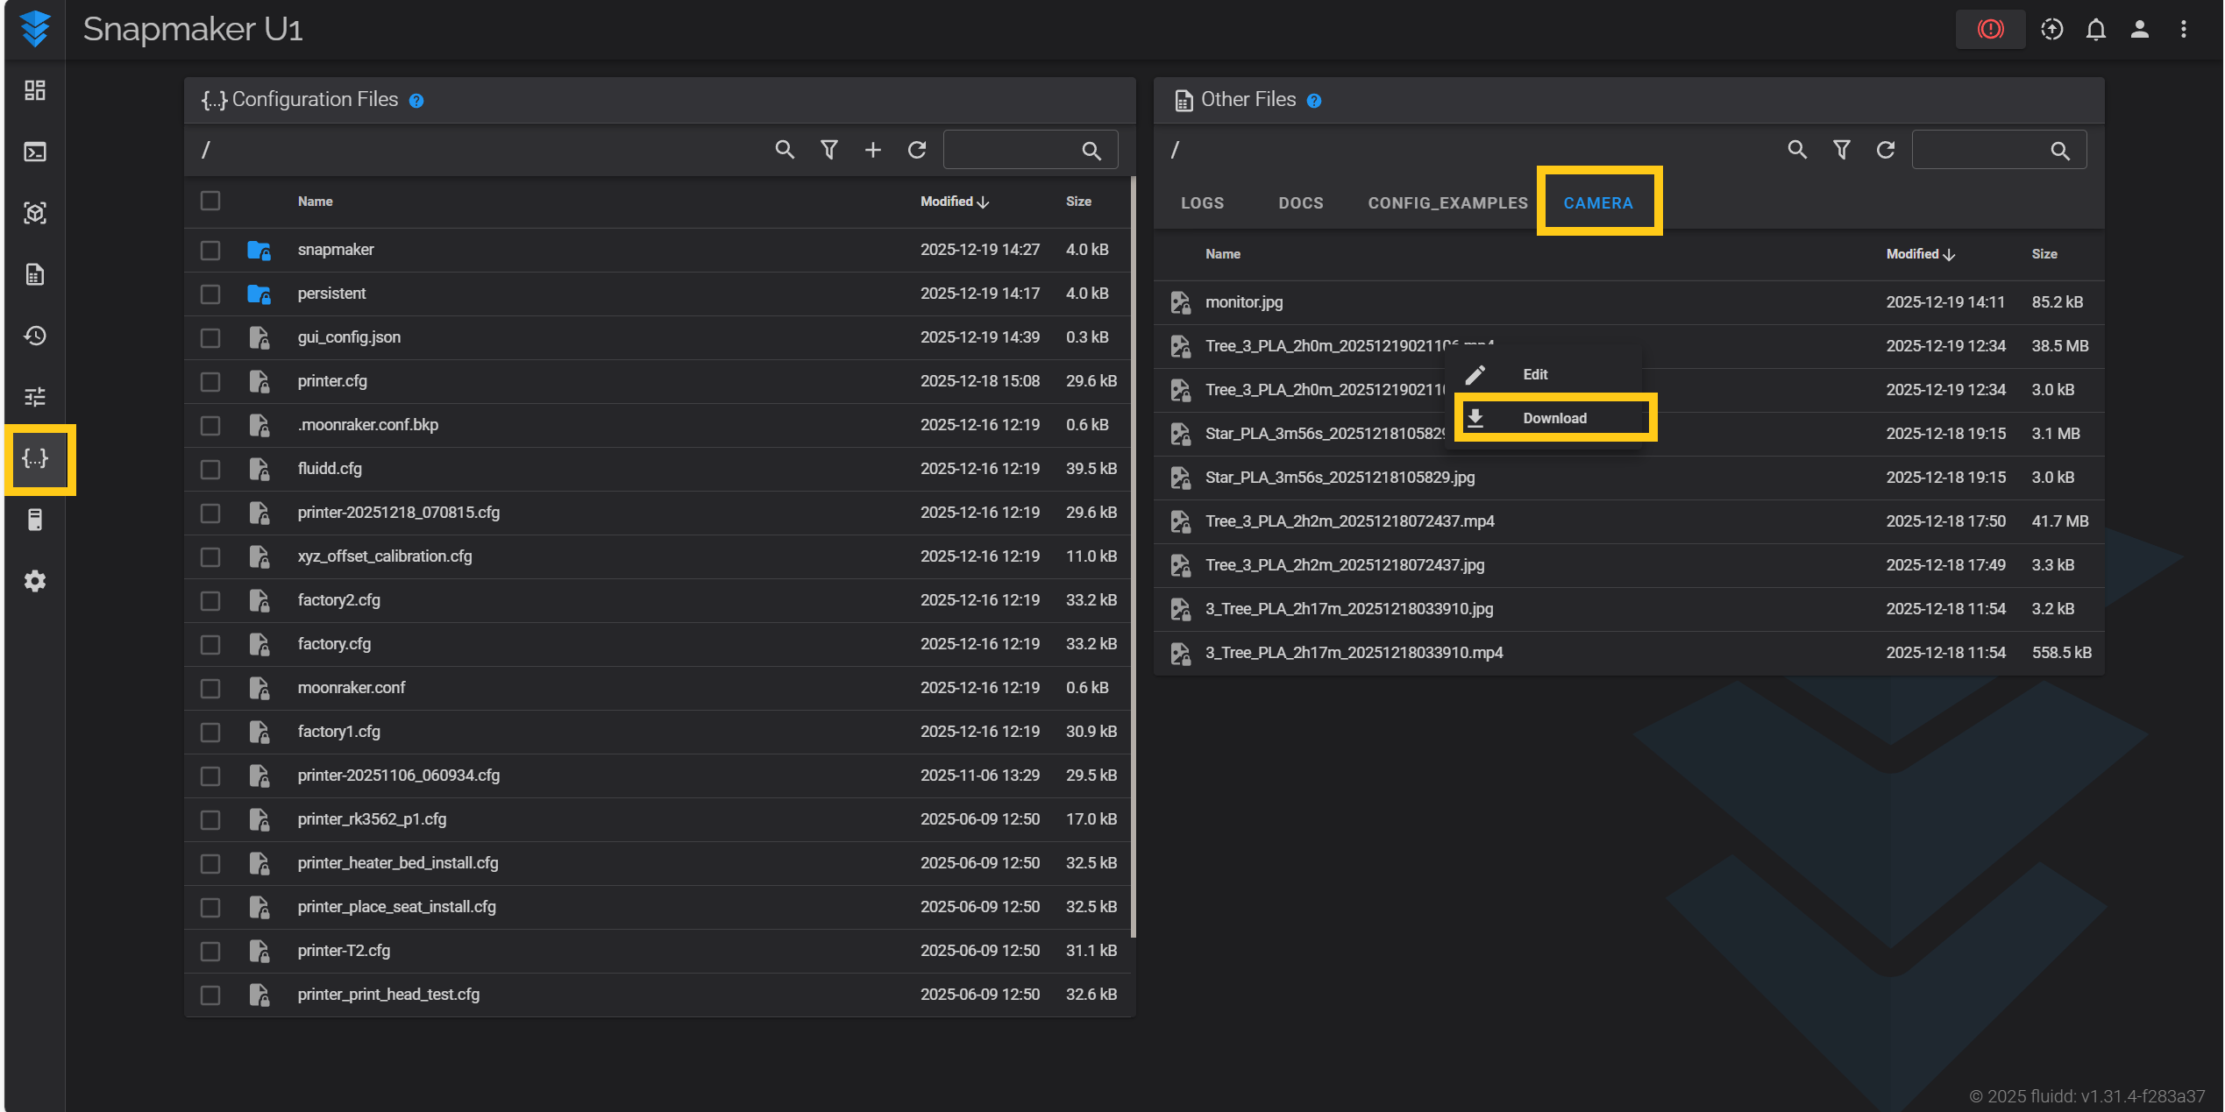Refresh the Other Files list
The width and height of the screenshot is (2225, 1112).
tap(1885, 150)
